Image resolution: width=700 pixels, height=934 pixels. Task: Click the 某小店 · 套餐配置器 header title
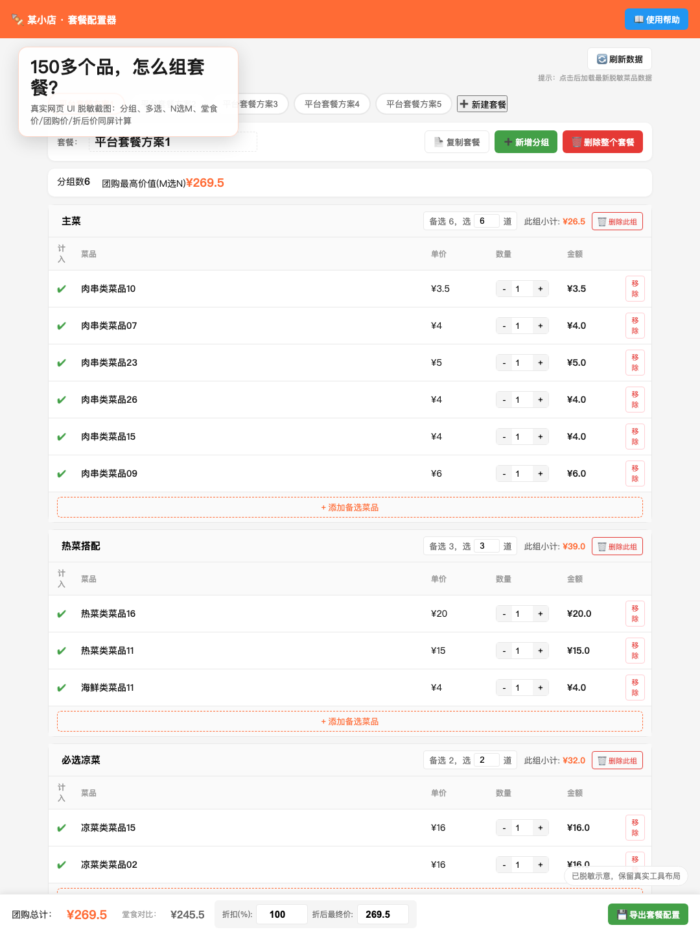coord(64,19)
